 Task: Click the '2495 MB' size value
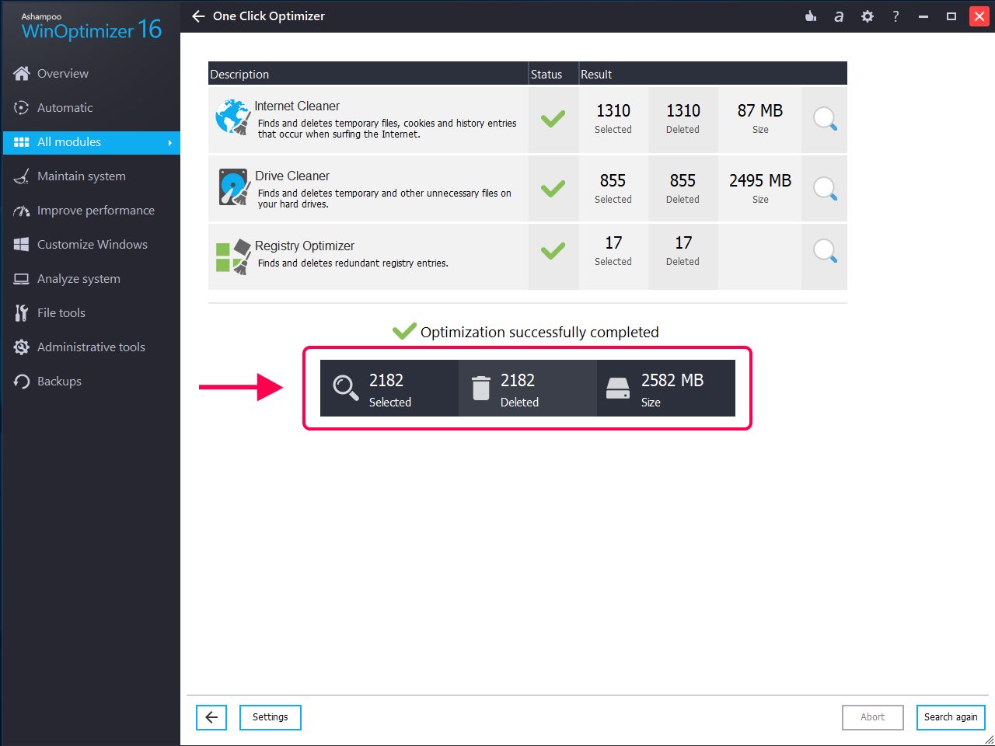coord(760,181)
